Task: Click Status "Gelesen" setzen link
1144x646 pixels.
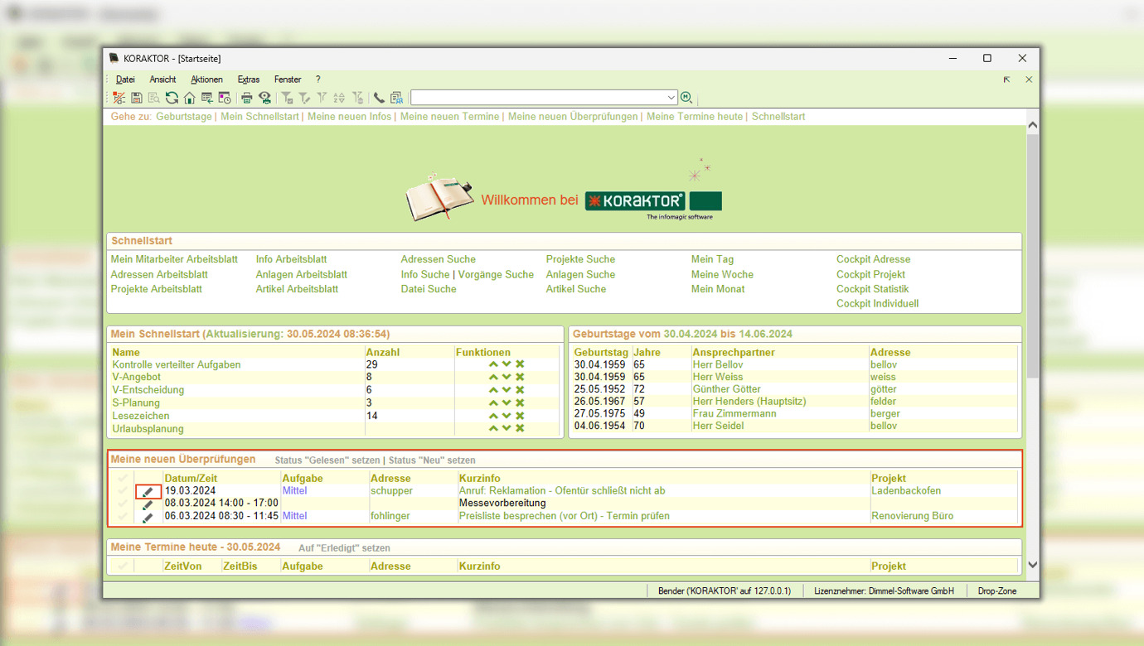Action: 327,460
